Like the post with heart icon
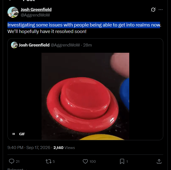Viewport: 171px width, 170px height. tap(85, 161)
